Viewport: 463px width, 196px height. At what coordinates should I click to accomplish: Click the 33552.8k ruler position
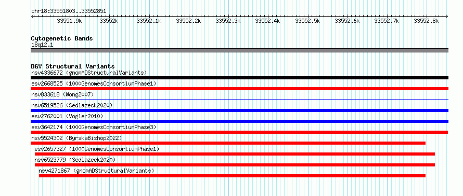[x=426, y=21]
